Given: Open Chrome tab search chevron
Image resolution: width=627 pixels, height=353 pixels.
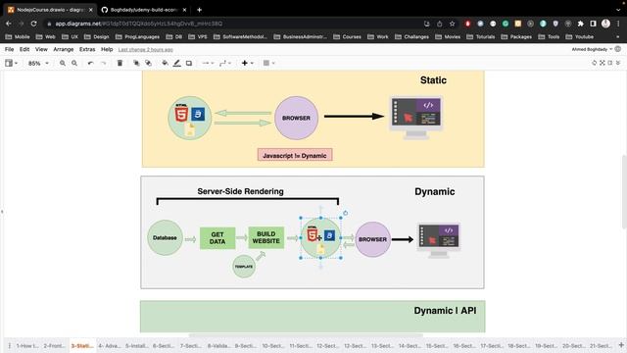Looking at the screenshot, I should click(x=618, y=10).
